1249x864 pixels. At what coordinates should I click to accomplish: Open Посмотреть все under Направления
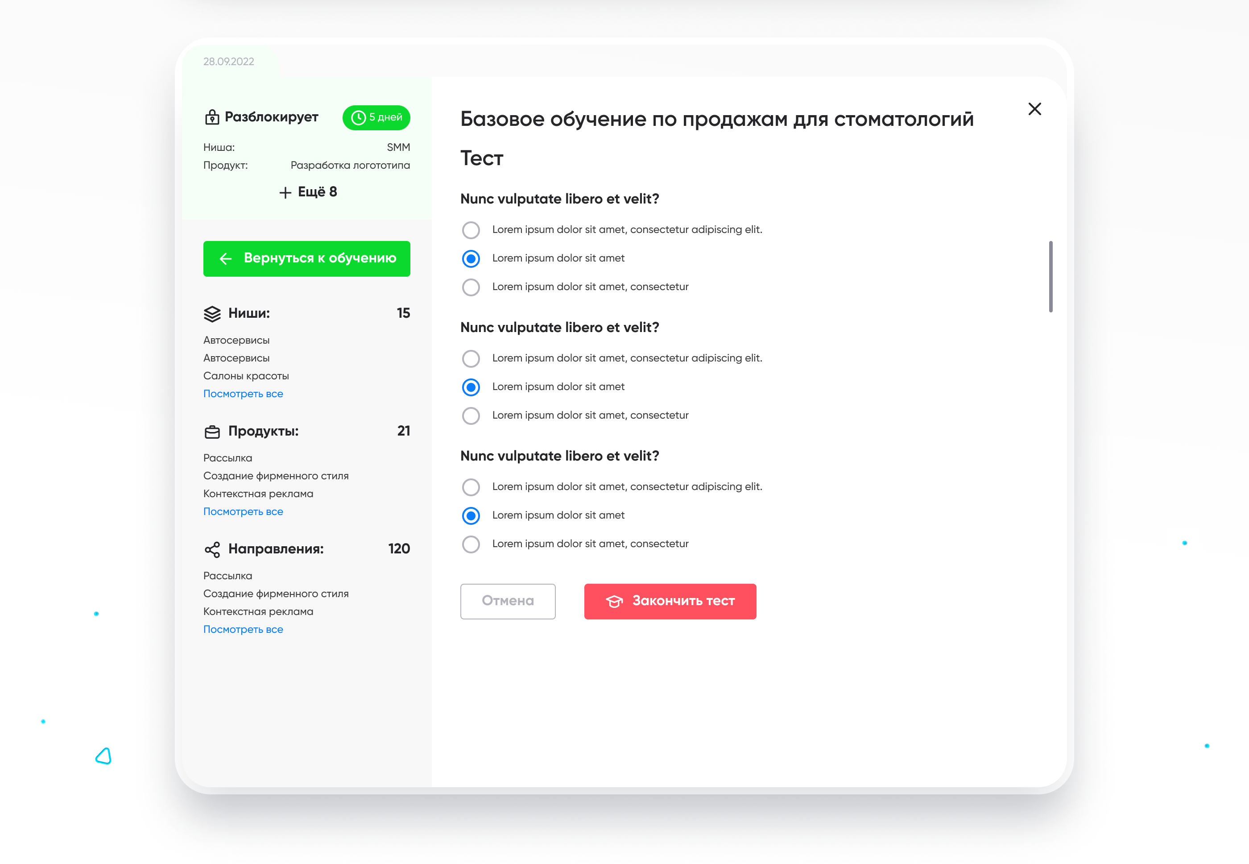click(x=243, y=629)
